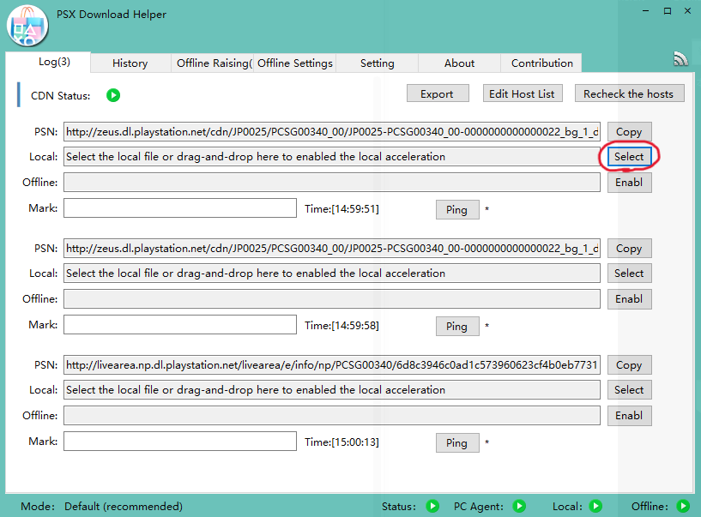Click the Offline indicator in status bar
Image resolution: width=701 pixels, height=517 pixels.
(x=683, y=506)
